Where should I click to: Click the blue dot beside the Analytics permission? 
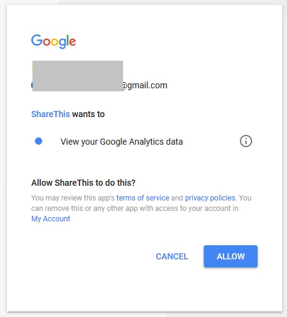[39, 141]
